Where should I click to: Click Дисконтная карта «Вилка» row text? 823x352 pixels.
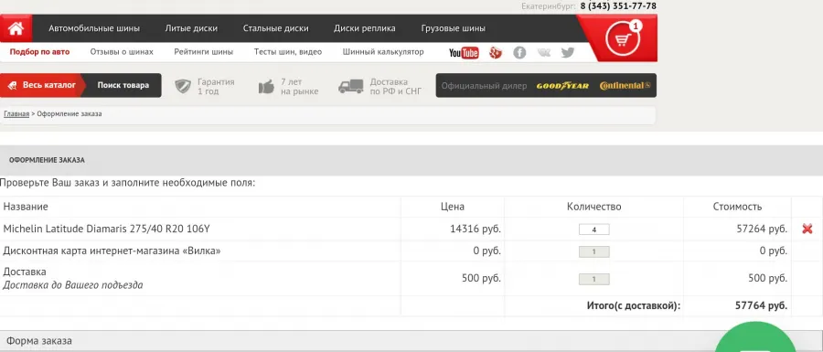coord(112,251)
